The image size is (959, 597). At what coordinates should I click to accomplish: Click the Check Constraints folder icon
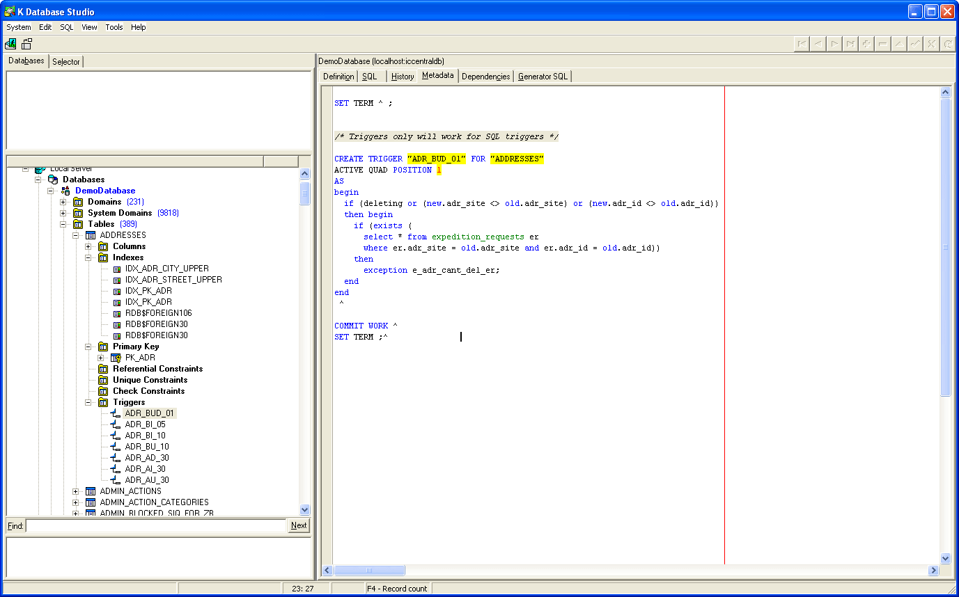(x=103, y=391)
